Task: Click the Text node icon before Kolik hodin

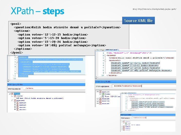Action: [x=17, y=98]
